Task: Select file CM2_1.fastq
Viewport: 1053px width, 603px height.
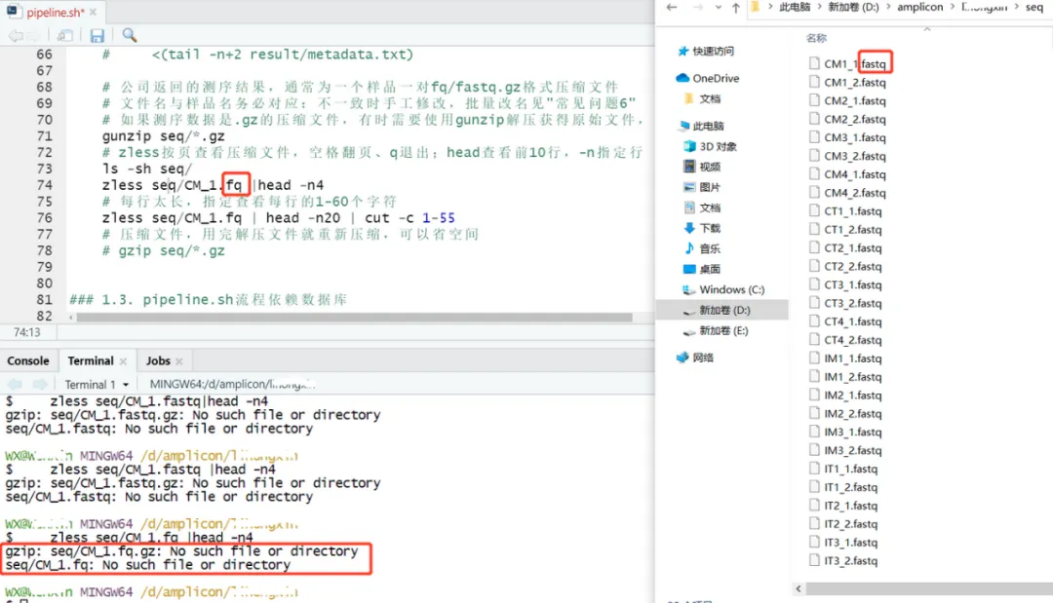Action: [x=847, y=100]
